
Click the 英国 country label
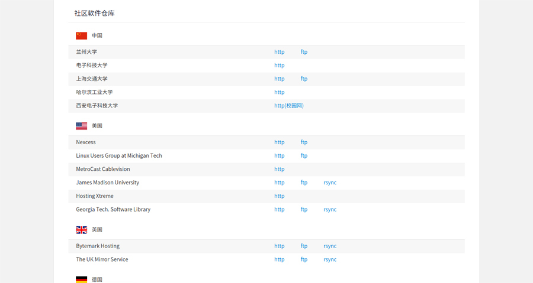[x=97, y=230]
